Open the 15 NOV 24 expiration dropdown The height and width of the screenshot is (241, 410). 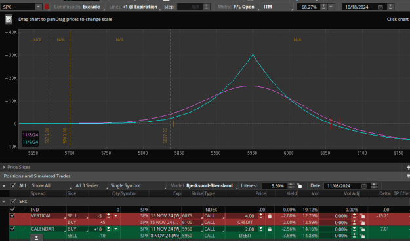coord(165,216)
